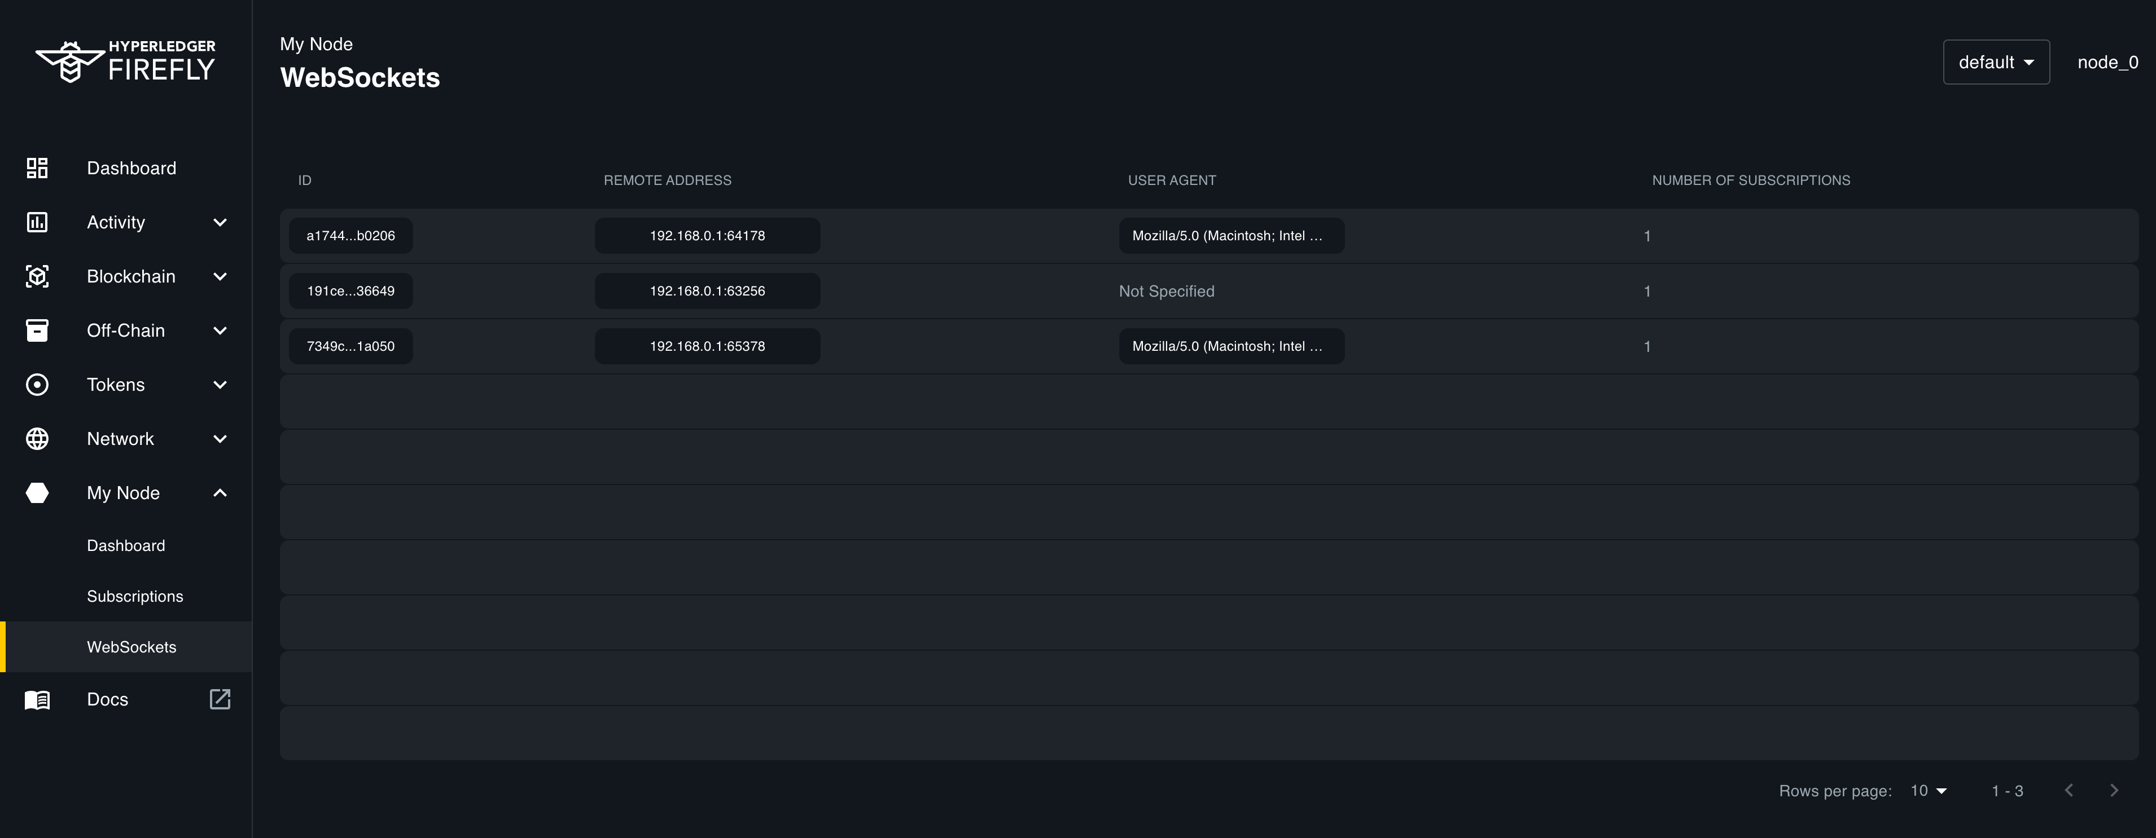Click the Docs open-book icon

[x=37, y=700]
